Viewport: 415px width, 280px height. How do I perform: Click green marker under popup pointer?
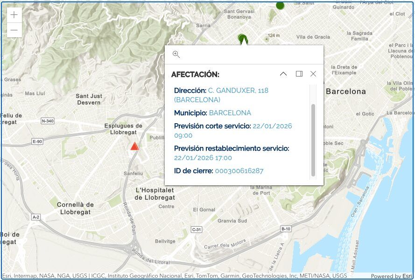click(241, 37)
